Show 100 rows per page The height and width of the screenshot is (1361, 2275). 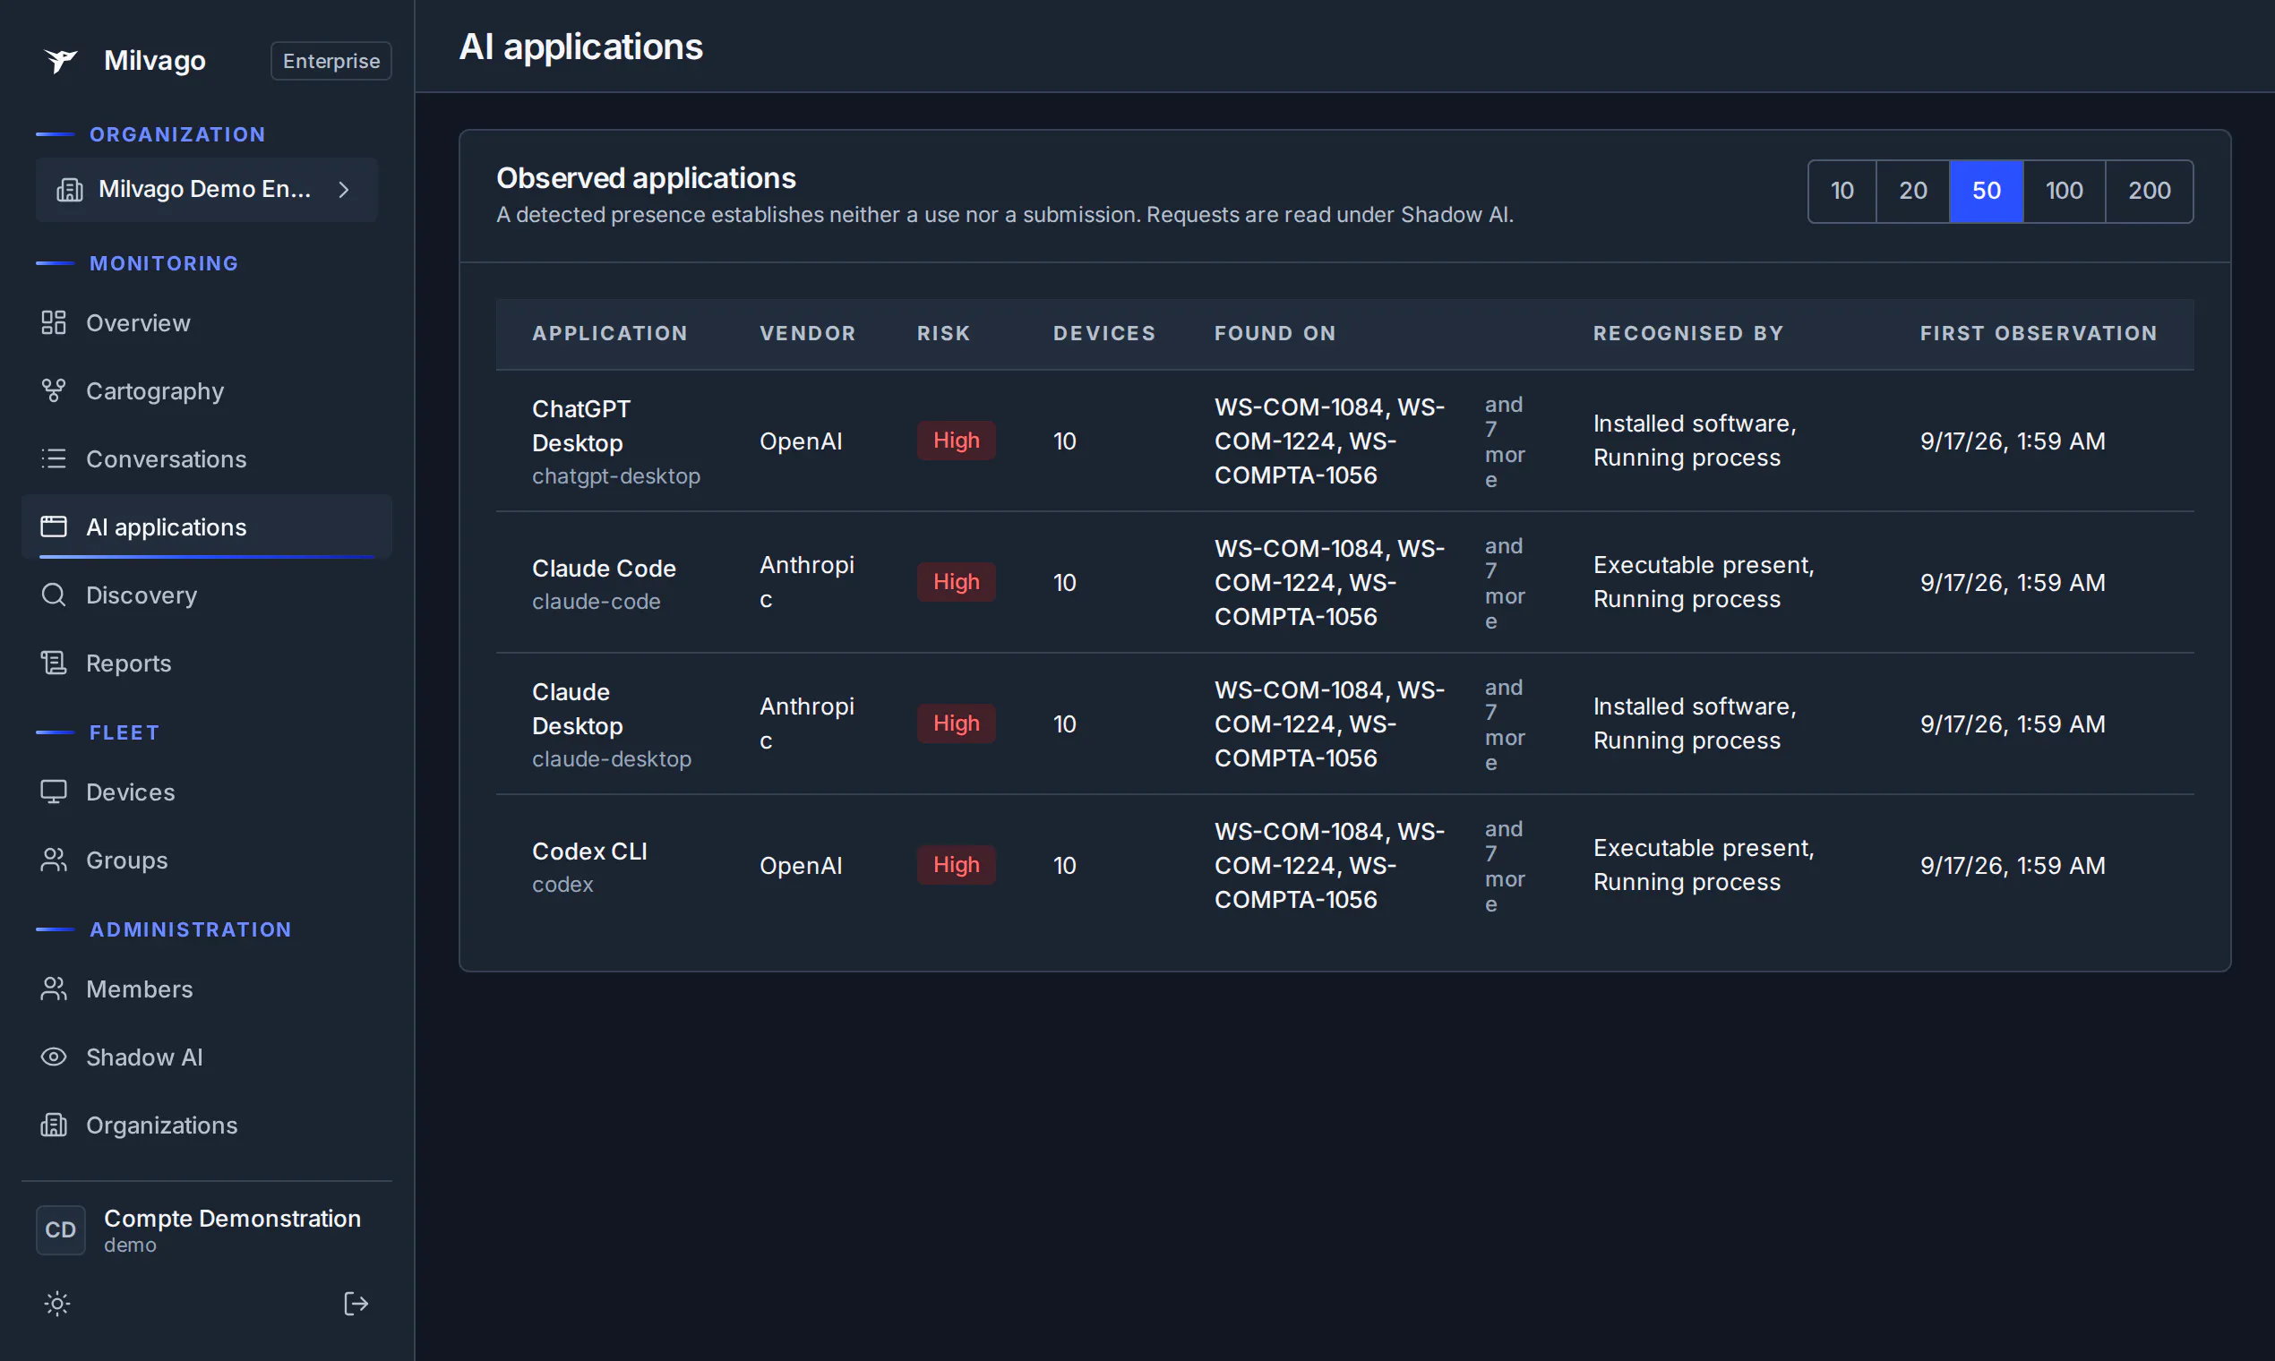point(2064,191)
